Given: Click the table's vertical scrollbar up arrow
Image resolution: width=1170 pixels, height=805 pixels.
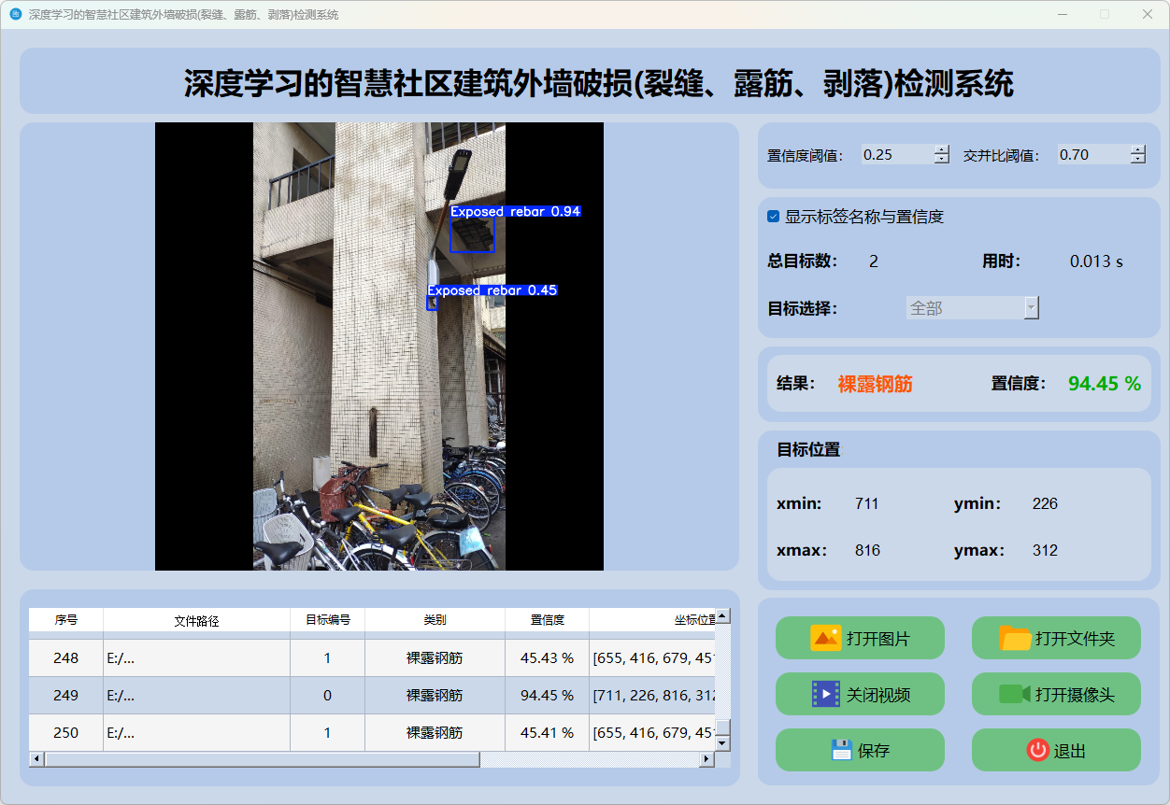Looking at the screenshot, I should (x=722, y=616).
